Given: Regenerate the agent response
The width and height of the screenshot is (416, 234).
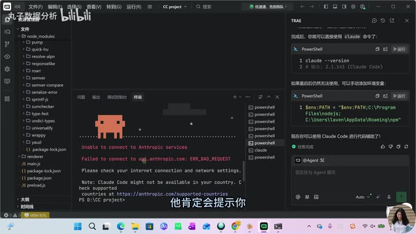Looking at the screenshot, I should point(406,146).
